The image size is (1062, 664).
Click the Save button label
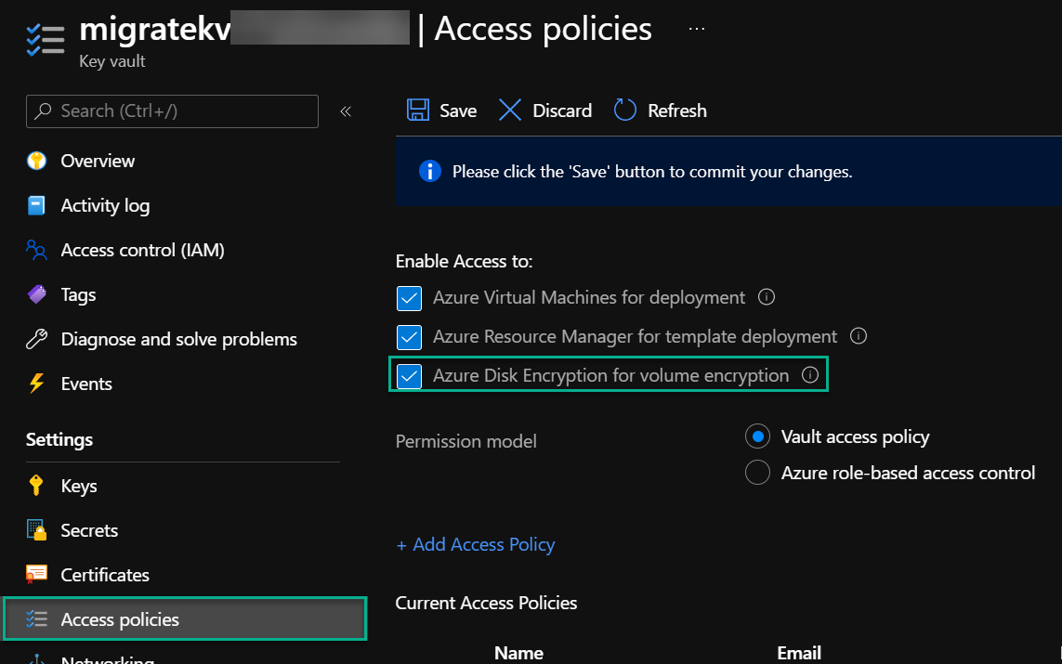pos(458,111)
